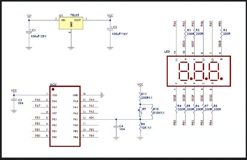This screenshot has height=160, width=247.
Task: Click the C4 capacitor on ADC line
Action: [x=116, y=127]
